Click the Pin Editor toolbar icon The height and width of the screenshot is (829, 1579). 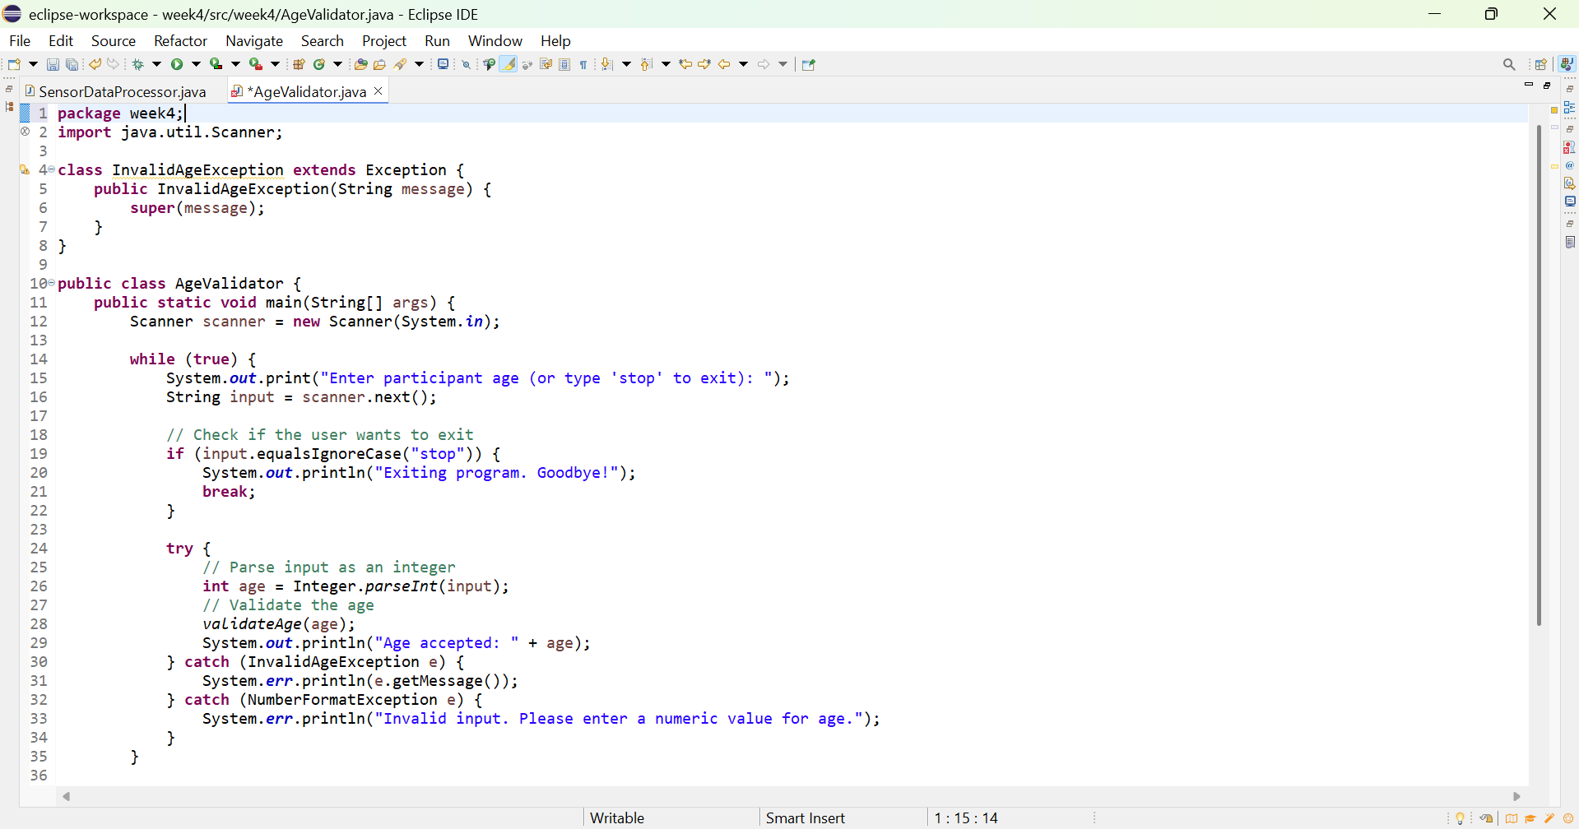tap(809, 64)
